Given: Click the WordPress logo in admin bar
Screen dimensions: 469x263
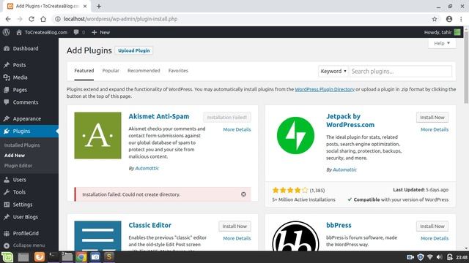Looking at the screenshot, I should [x=7, y=32].
